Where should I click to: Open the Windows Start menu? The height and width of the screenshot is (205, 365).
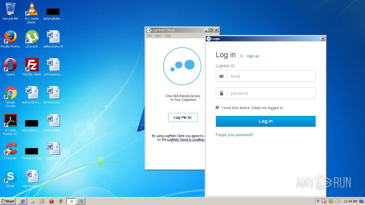tap(8, 201)
